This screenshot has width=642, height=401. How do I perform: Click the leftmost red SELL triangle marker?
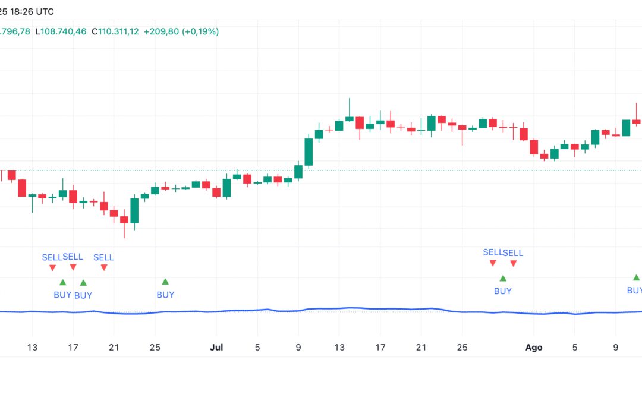52,268
